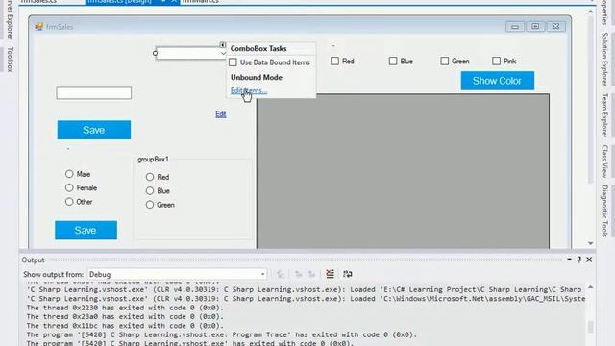
Task: Switch to the frmMain.cs tab
Action: click(x=201, y=2)
